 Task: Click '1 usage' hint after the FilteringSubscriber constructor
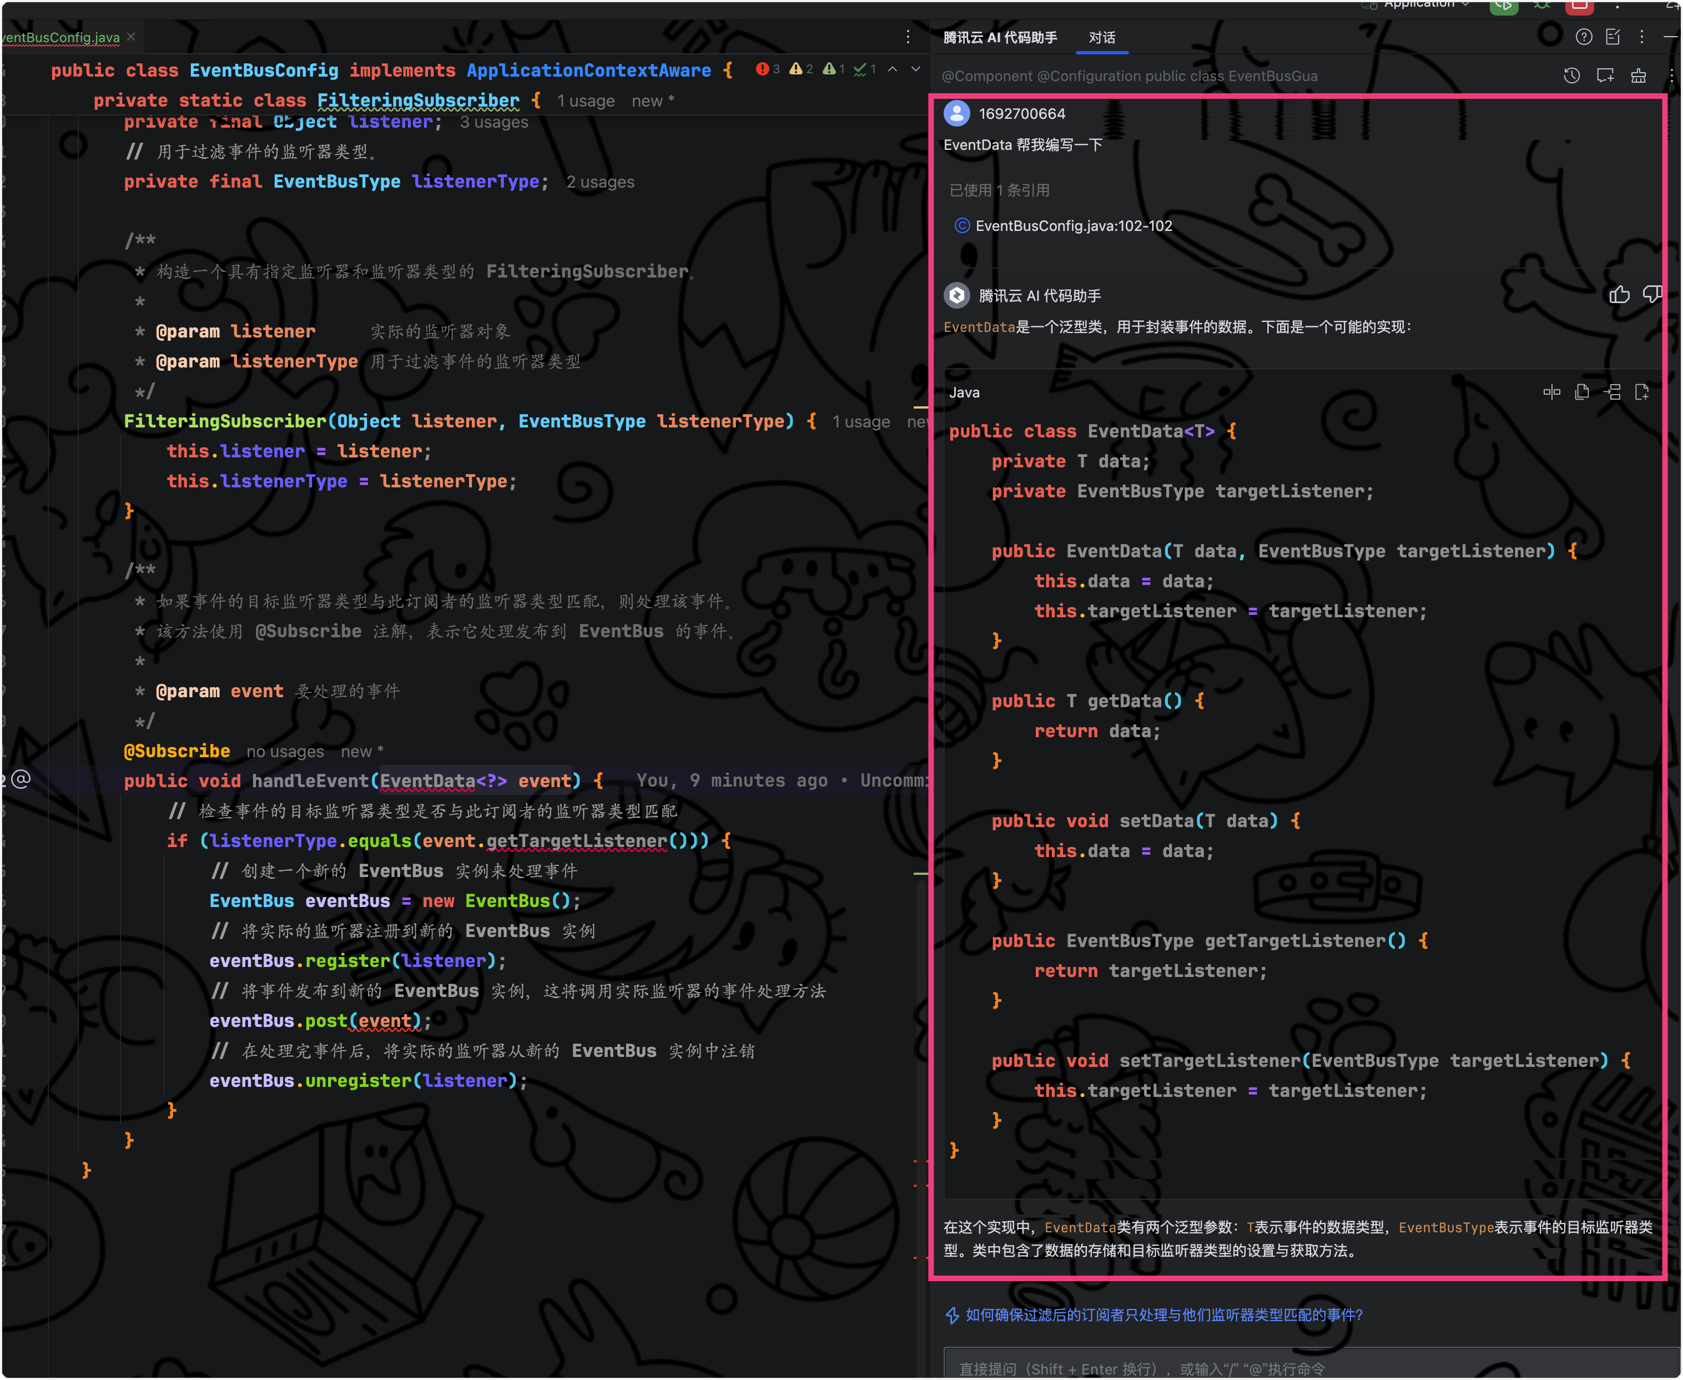pyautogui.click(x=861, y=421)
